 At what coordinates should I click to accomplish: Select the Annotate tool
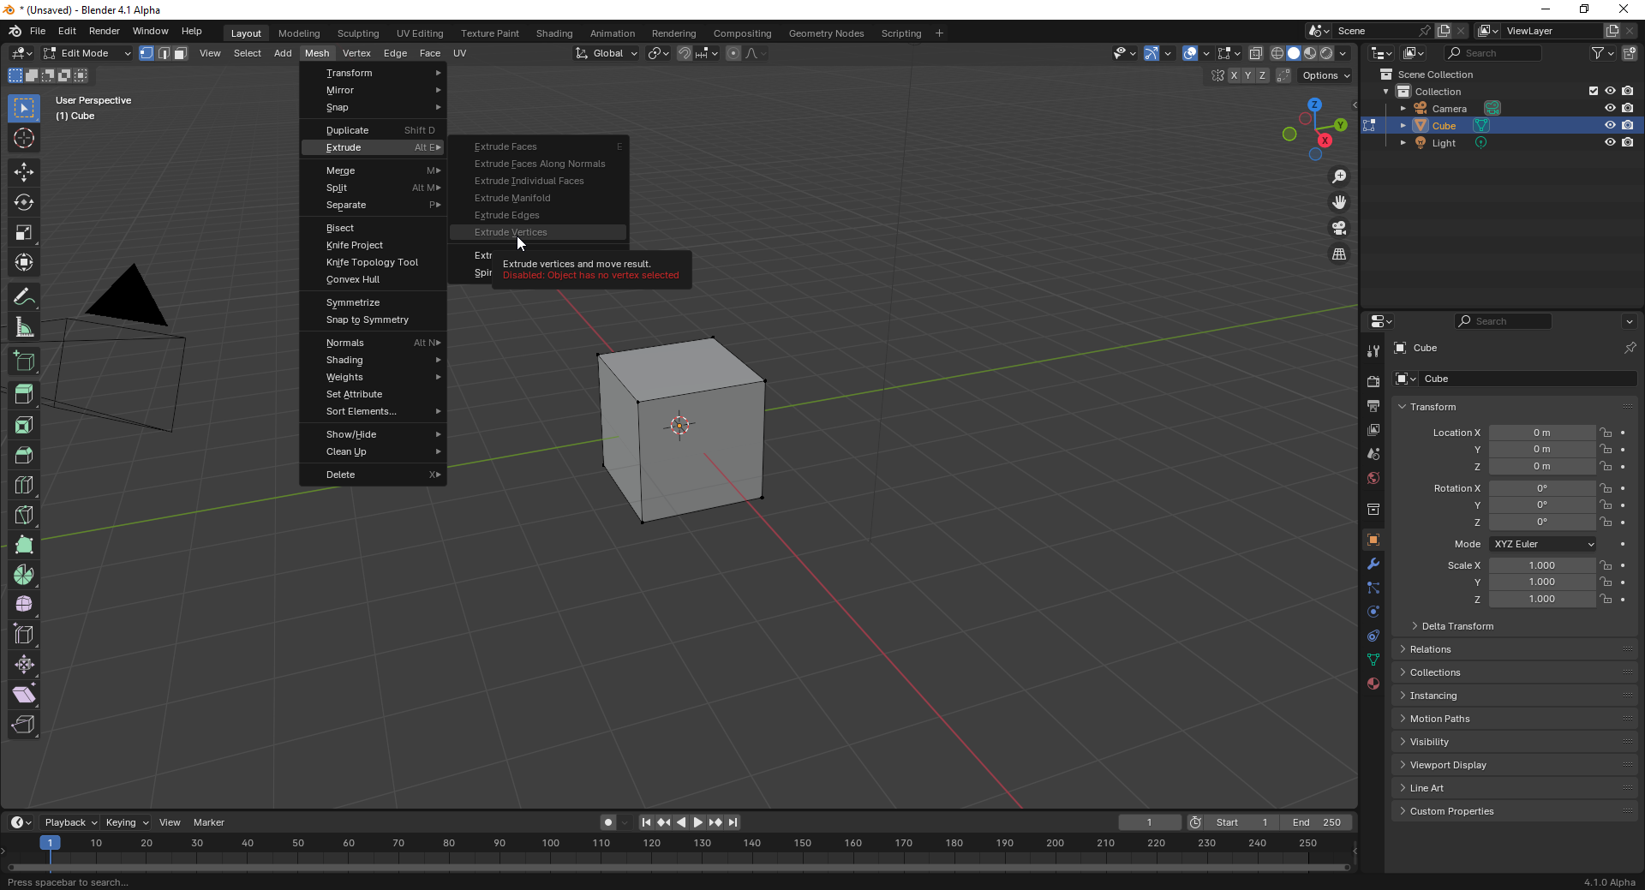[x=24, y=297]
